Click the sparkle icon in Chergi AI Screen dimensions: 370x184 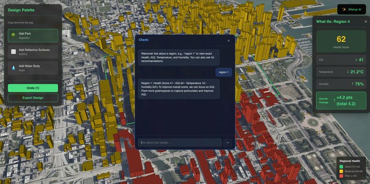[x=344, y=10]
